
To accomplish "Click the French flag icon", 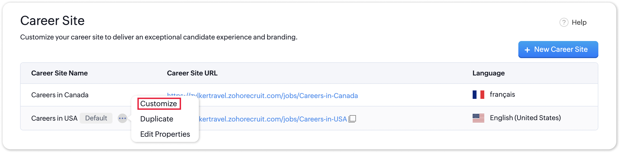I will tap(478, 95).
